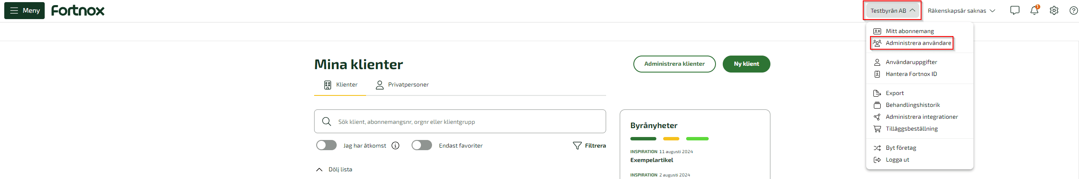Open the notifications bell icon
The image size is (1079, 179).
[1034, 11]
